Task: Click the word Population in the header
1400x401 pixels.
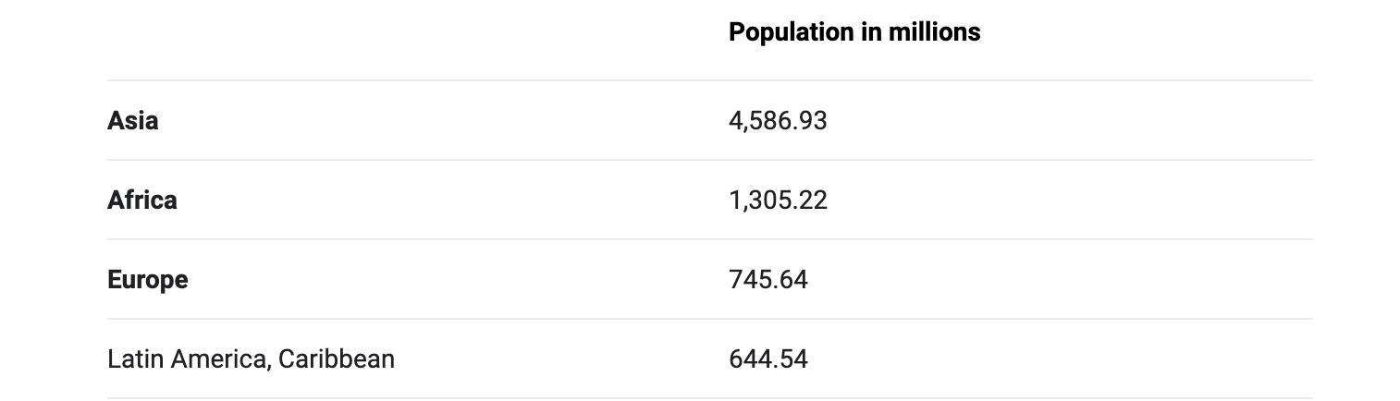Action: [x=793, y=32]
